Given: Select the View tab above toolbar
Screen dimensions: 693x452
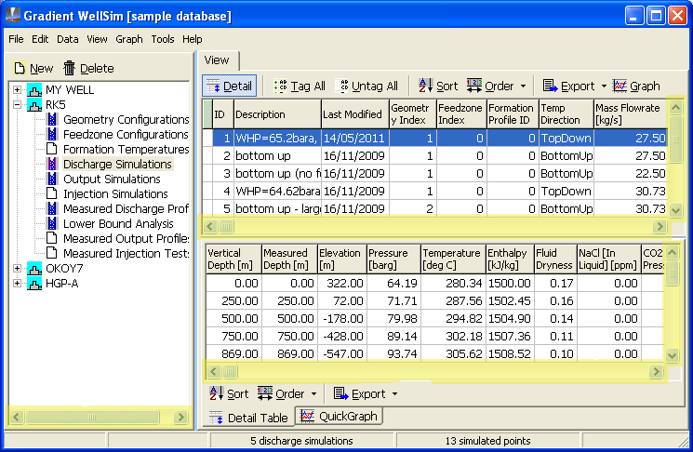Looking at the screenshot, I should [x=218, y=60].
